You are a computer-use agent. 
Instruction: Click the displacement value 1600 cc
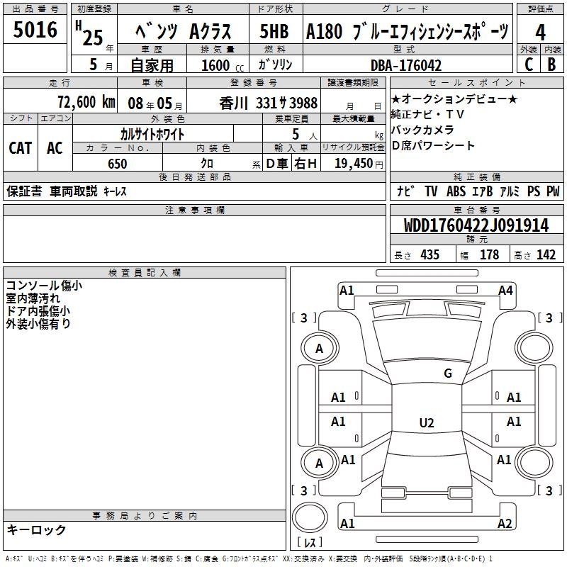pyautogui.click(x=223, y=65)
